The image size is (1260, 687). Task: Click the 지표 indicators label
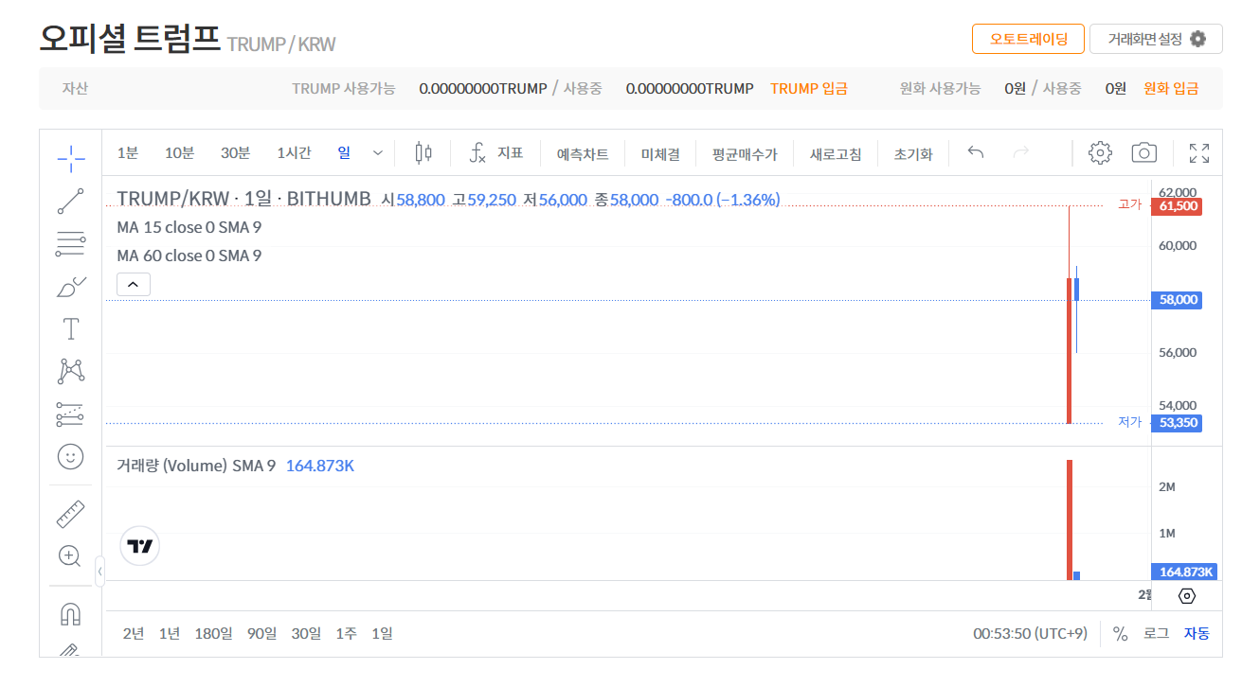pyautogui.click(x=511, y=152)
